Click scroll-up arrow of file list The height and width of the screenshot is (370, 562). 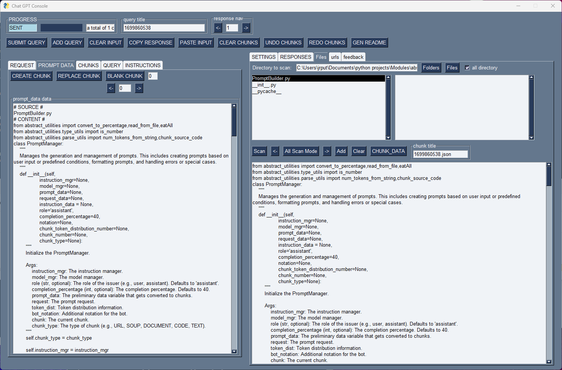(388, 77)
